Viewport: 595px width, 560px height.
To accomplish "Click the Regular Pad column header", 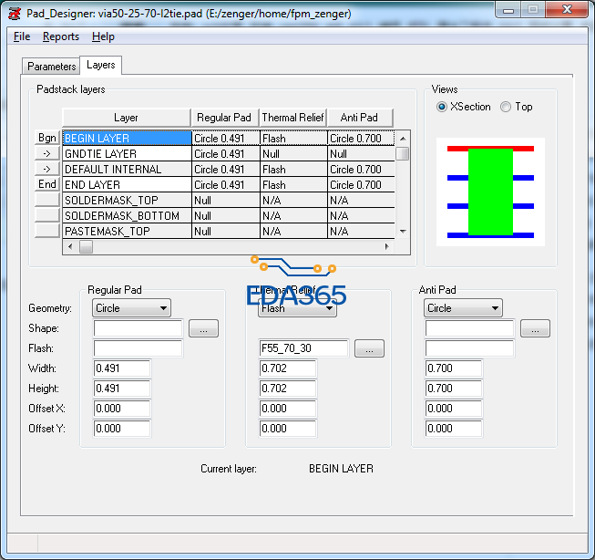I will (x=224, y=118).
